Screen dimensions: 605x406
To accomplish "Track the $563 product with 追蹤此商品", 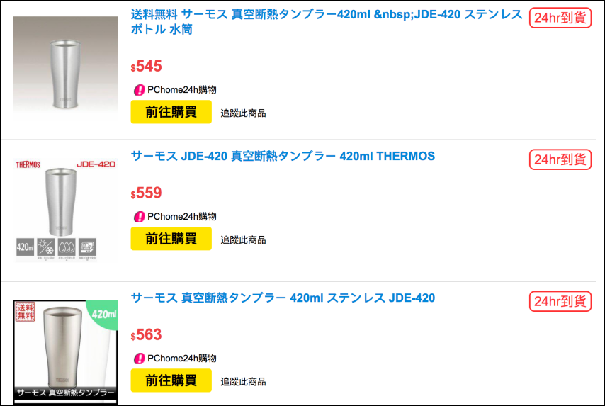I will [x=243, y=381].
